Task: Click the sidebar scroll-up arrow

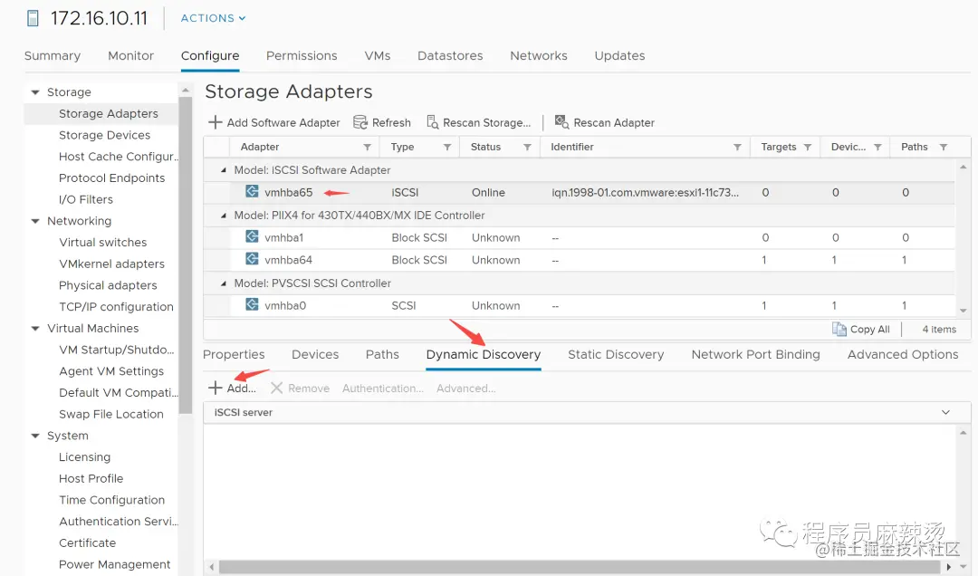Action: (x=186, y=90)
